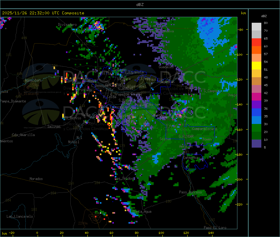Click the gold 48-51 dBZ legend swatch
Image resolution: width=280 pixels, height=237 pixels.
[x=256, y=73]
